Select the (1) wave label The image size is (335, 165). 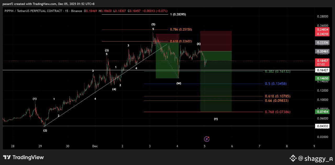(x=35, y=99)
